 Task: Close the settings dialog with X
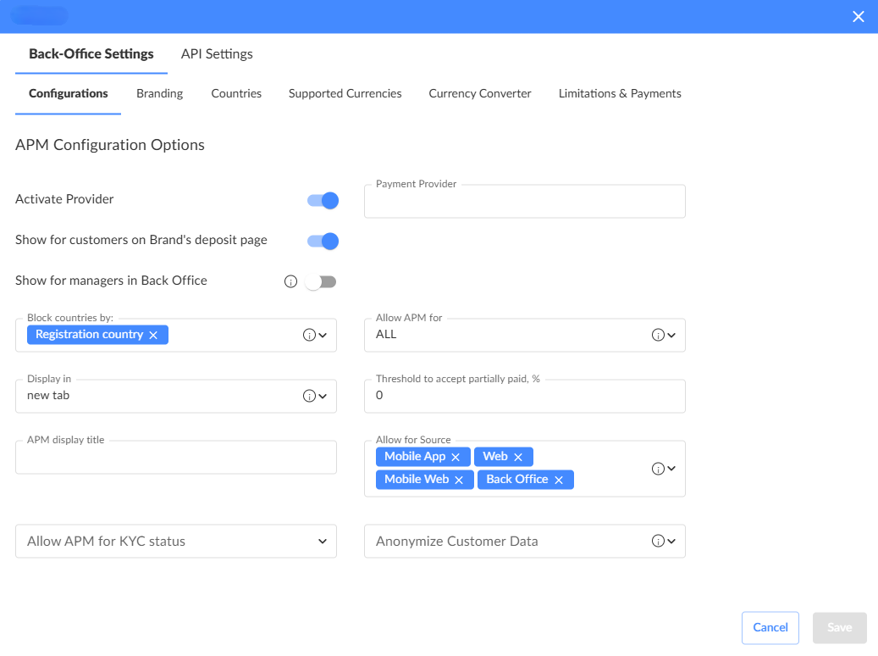pyautogui.click(x=859, y=16)
